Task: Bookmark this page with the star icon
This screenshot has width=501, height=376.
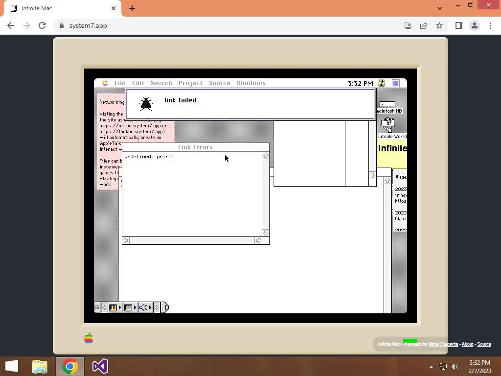Action: [439, 25]
